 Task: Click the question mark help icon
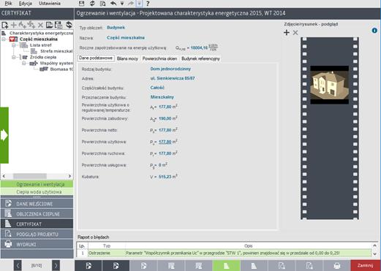(148, 4)
